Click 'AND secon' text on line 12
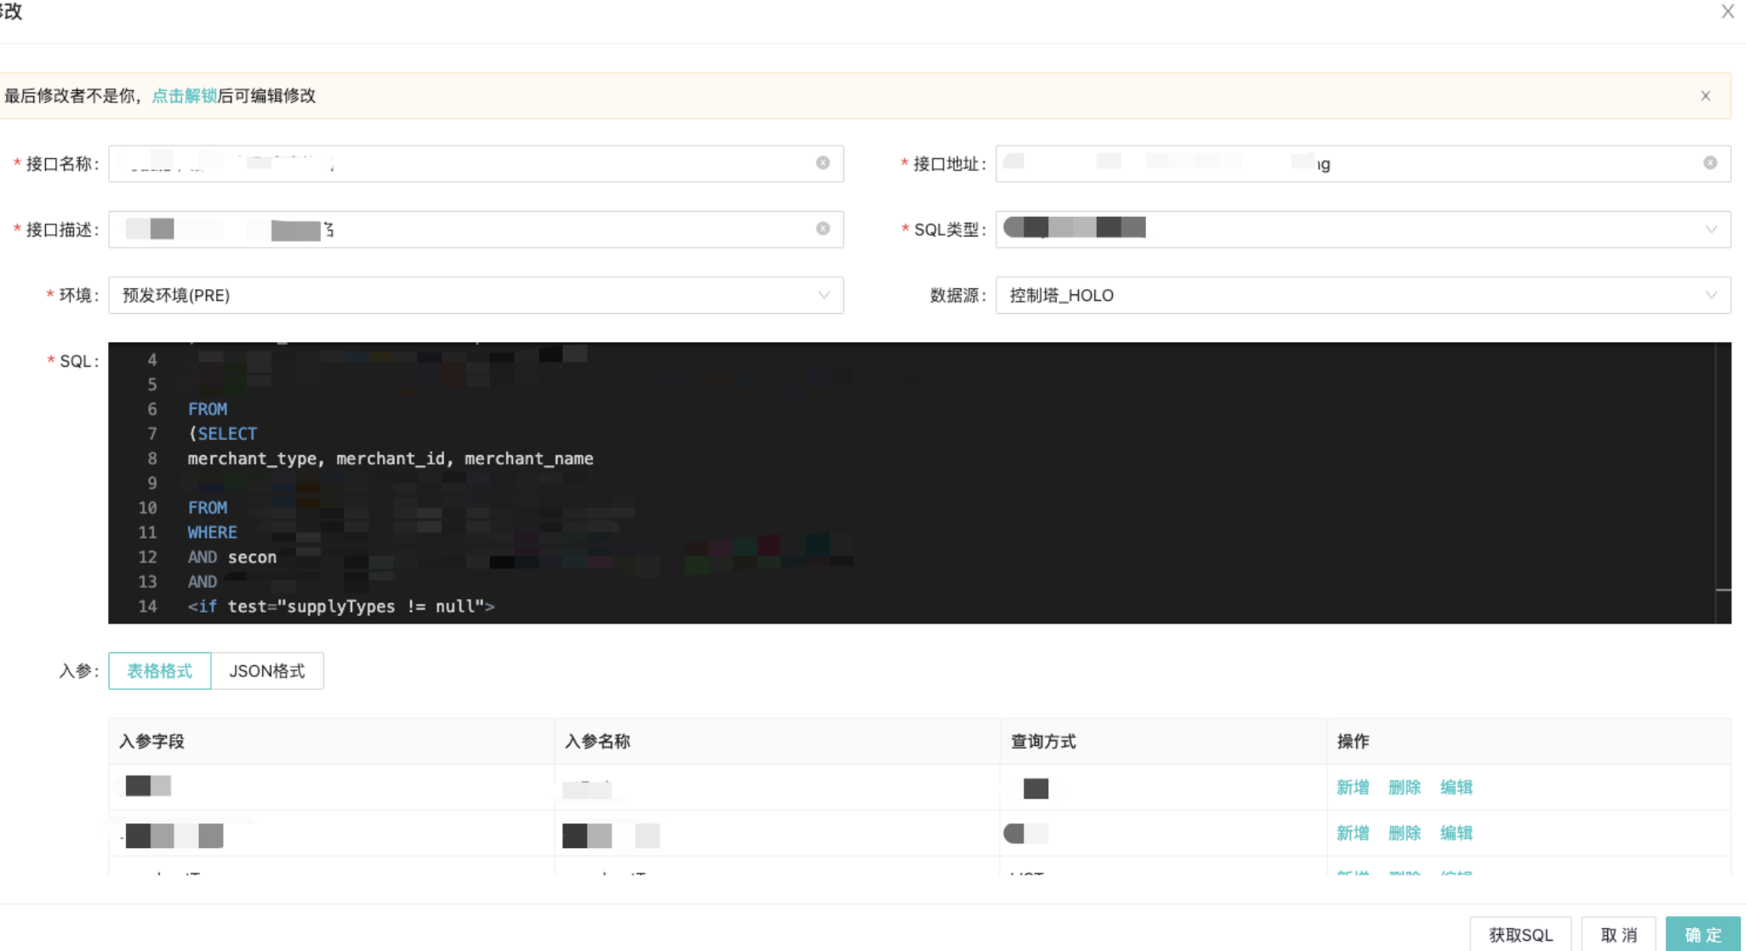The width and height of the screenshot is (1746, 951). click(x=232, y=557)
